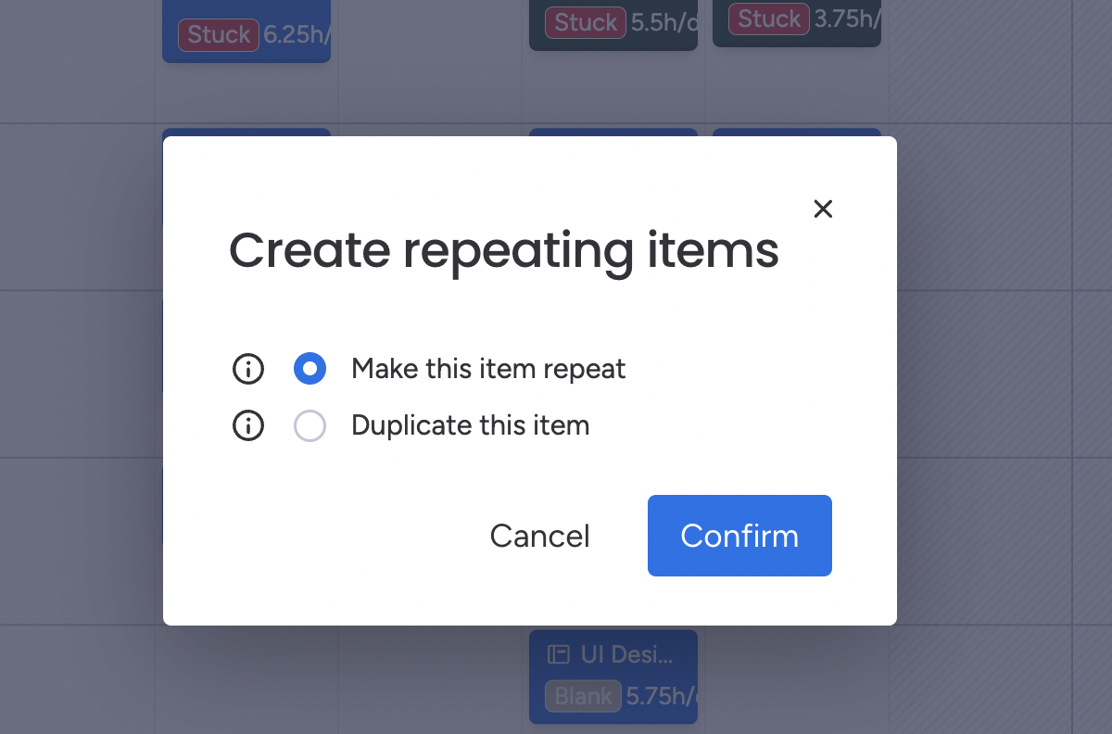Confirm creating repeating items
Screen dimensions: 1112x734
pyautogui.click(x=739, y=536)
